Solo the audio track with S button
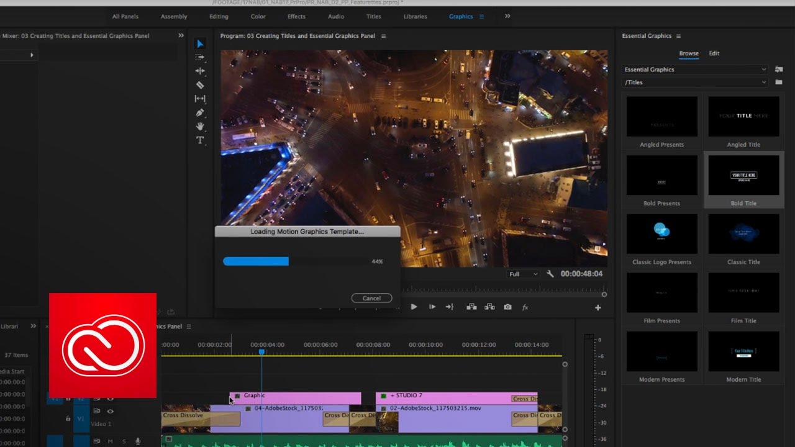Image resolution: width=795 pixels, height=447 pixels. (124, 441)
